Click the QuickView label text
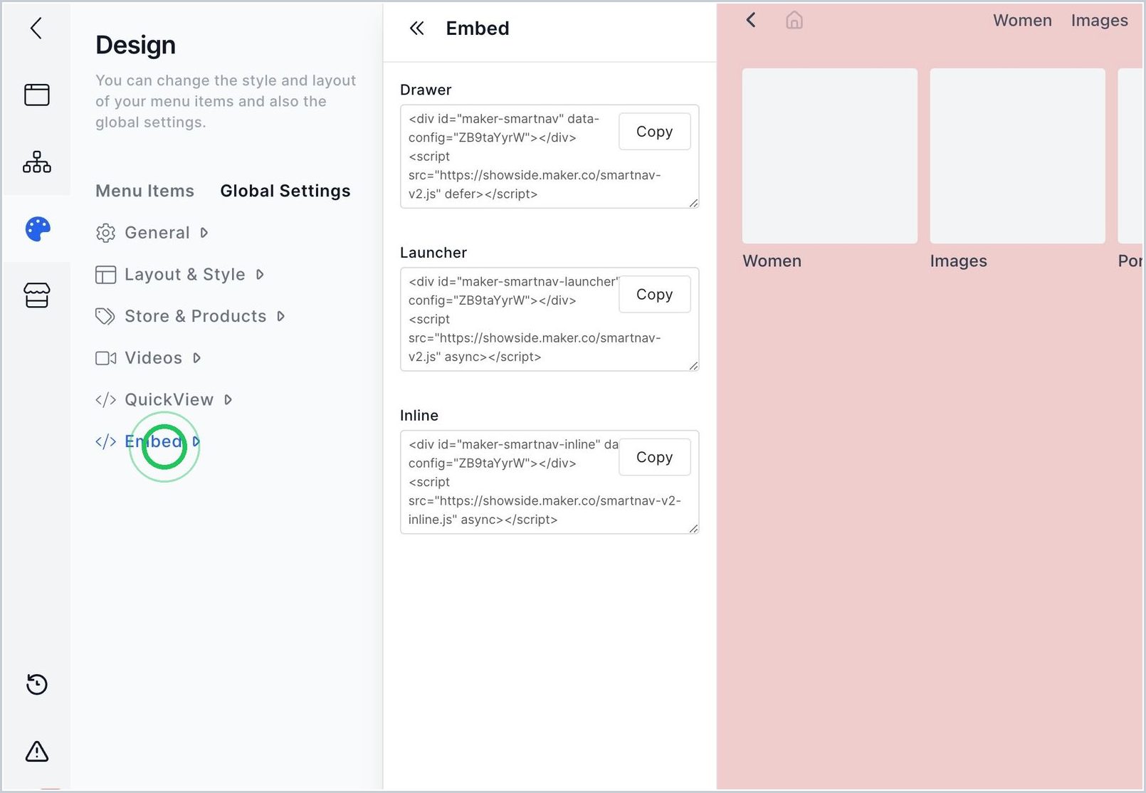 click(x=169, y=400)
